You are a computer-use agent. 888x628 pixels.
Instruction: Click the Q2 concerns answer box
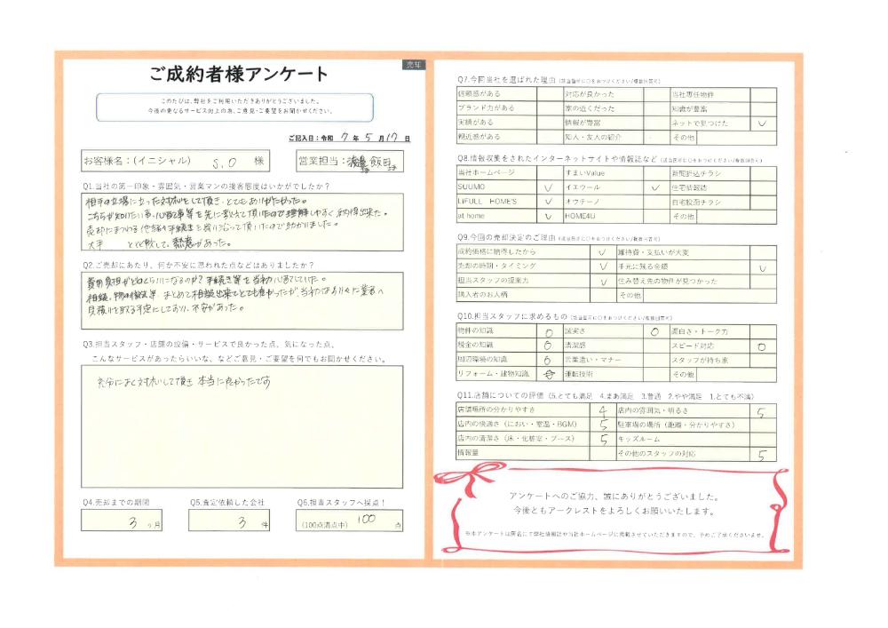point(242,301)
